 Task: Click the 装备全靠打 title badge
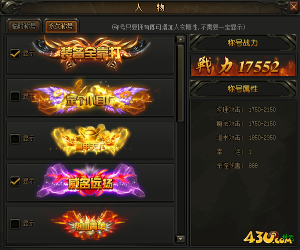pyautogui.click(x=90, y=53)
